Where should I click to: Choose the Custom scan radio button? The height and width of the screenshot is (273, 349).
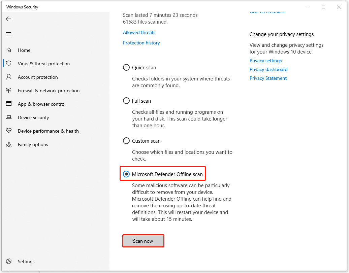126,141
